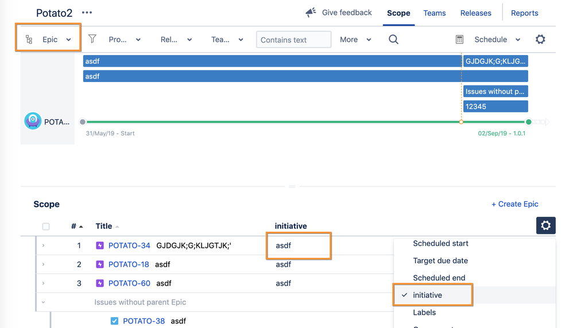Viewport: 573px width, 328px height.
Task: Click + Create Epic
Action: (x=514, y=204)
